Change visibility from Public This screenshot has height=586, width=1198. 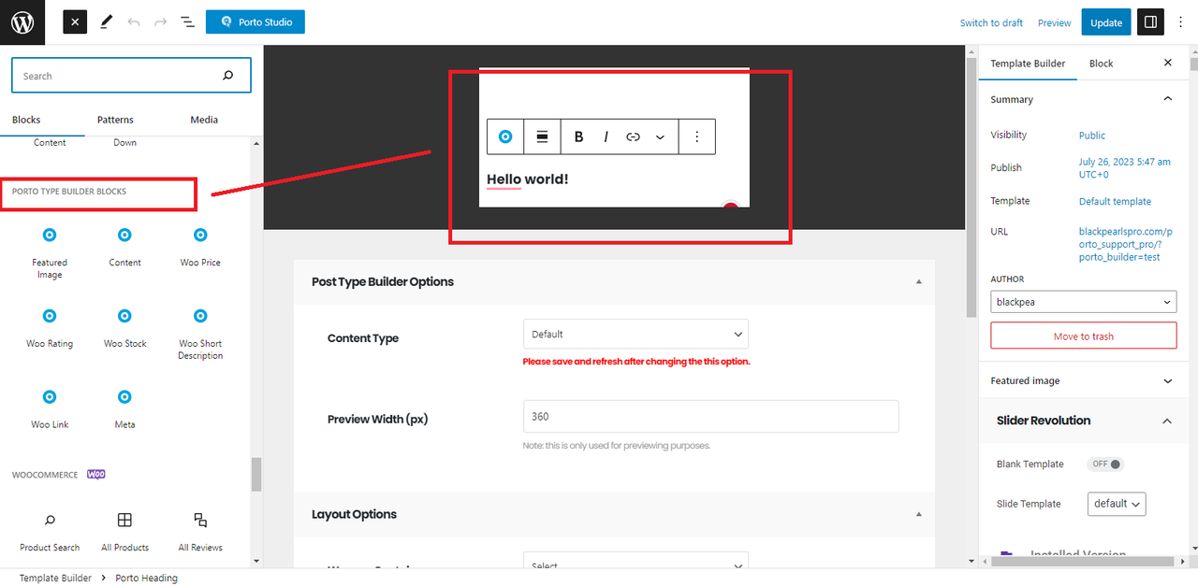tap(1092, 136)
